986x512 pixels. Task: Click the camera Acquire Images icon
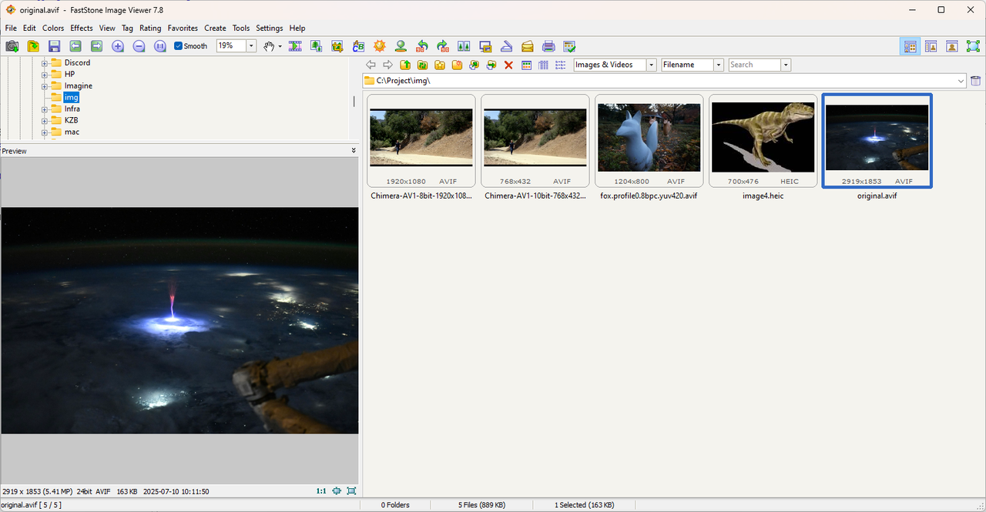pos(12,46)
